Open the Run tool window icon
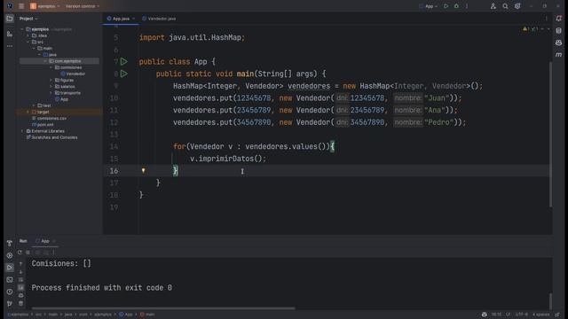Viewport: 568px width, 319px height. tap(10, 268)
